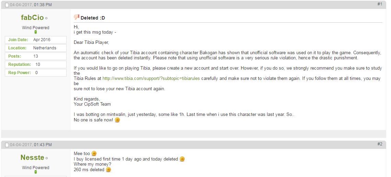Viewport: 391px width, 177px height.
Task: Click the Join Date row showing Apr 2016
Action: point(36,40)
